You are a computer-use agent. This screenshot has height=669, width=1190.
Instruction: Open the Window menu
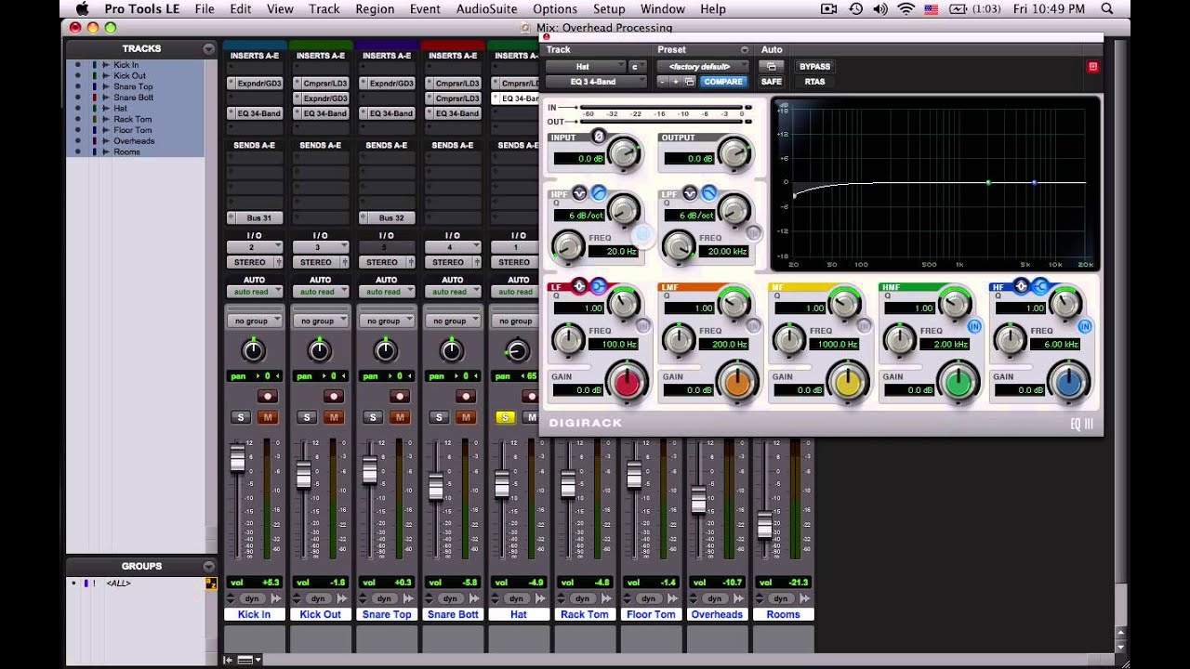663,9
